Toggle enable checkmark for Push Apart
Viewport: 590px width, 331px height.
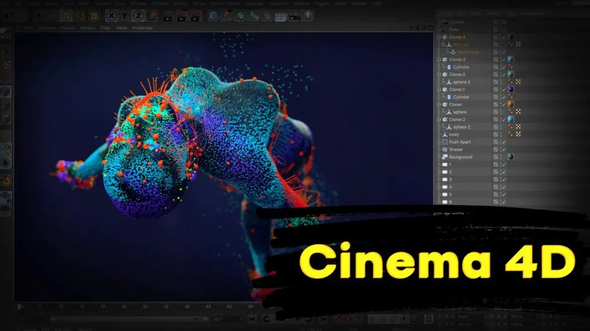[504, 142]
